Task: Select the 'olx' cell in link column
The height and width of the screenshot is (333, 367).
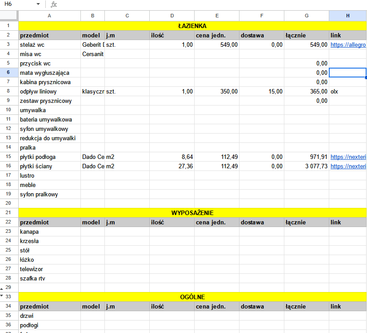Action: [x=347, y=92]
